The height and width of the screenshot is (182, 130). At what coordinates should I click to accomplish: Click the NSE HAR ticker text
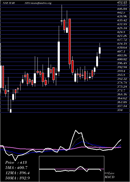point(9,3)
